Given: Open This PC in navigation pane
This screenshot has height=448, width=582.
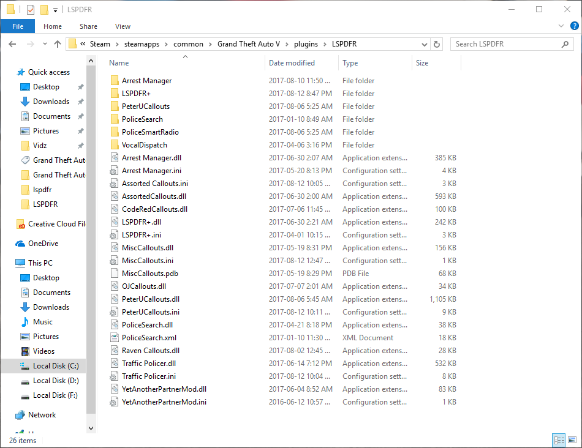Looking at the screenshot, I should coord(34,263).
